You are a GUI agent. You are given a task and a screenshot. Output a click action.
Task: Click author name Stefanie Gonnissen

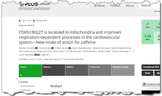(x=101, y=48)
